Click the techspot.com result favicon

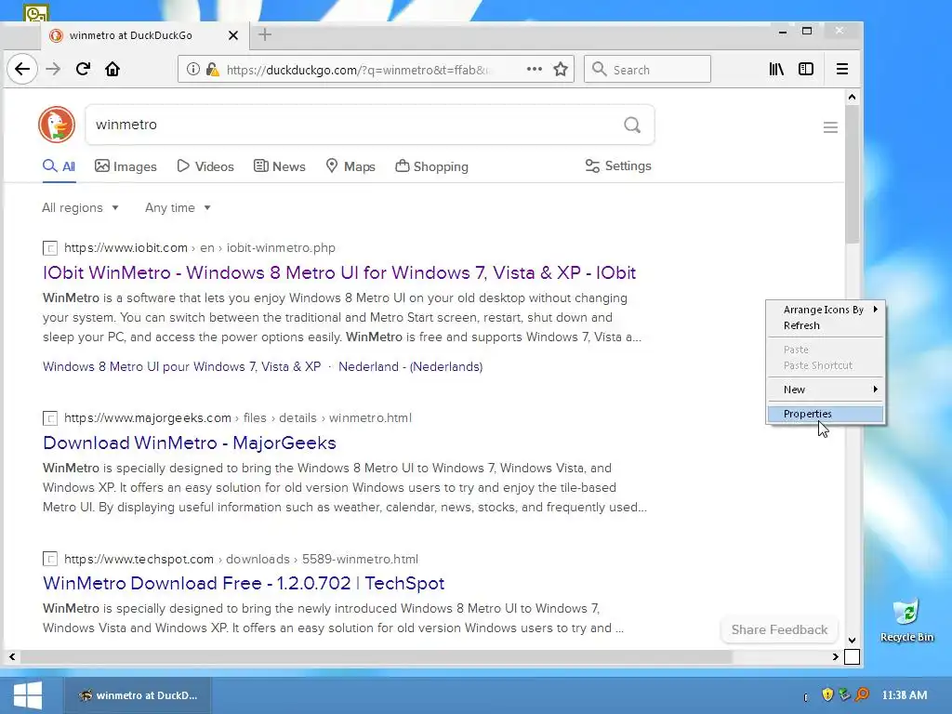(50, 559)
